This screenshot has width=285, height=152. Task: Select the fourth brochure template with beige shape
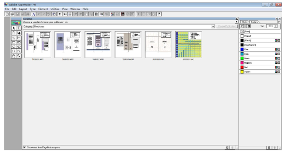point(128,45)
